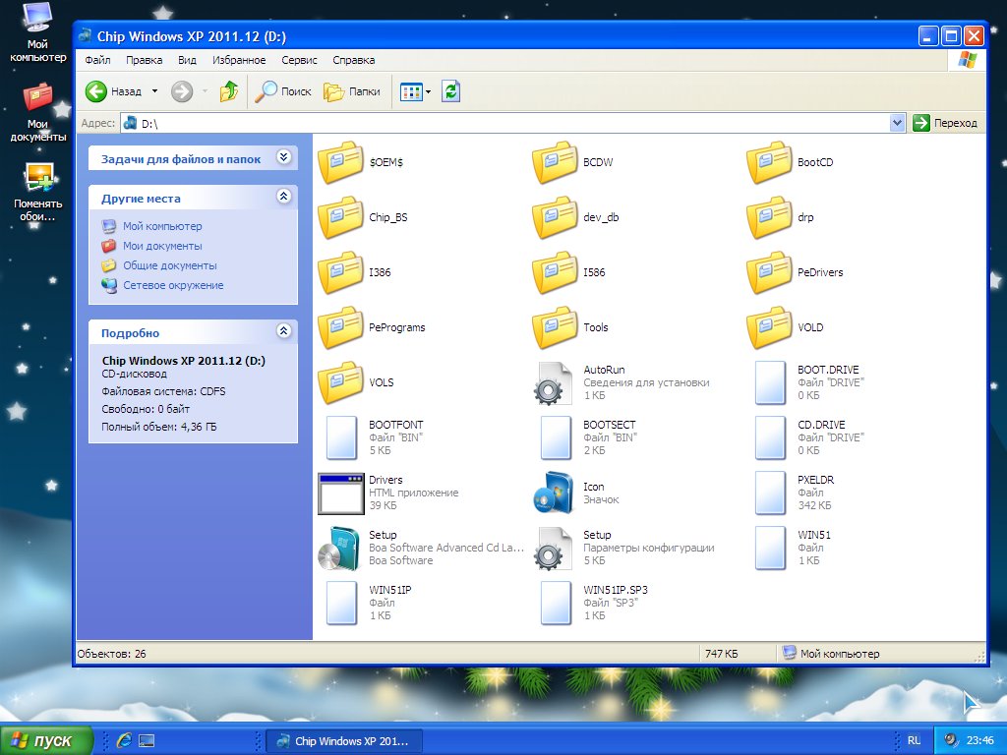Select the Boa Software Setup icon
Viewport: 1007px width, 755px height.
pos(340,548)
